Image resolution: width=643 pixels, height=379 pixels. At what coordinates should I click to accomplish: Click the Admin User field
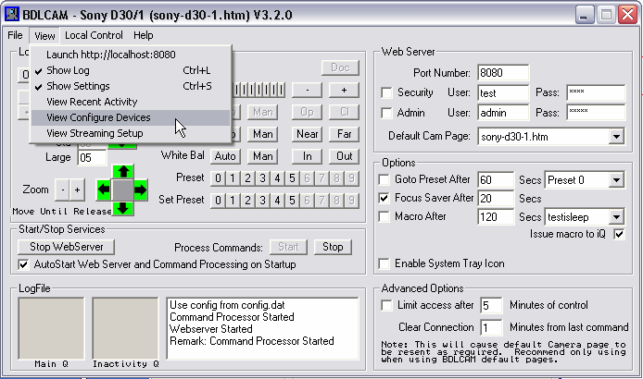click(503, 113)
